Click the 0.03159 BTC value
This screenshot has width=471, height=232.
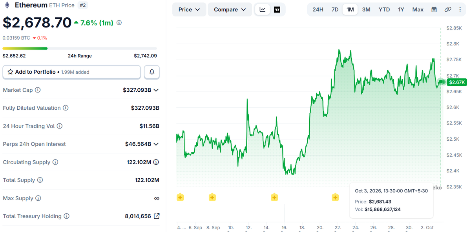[16, 38]
